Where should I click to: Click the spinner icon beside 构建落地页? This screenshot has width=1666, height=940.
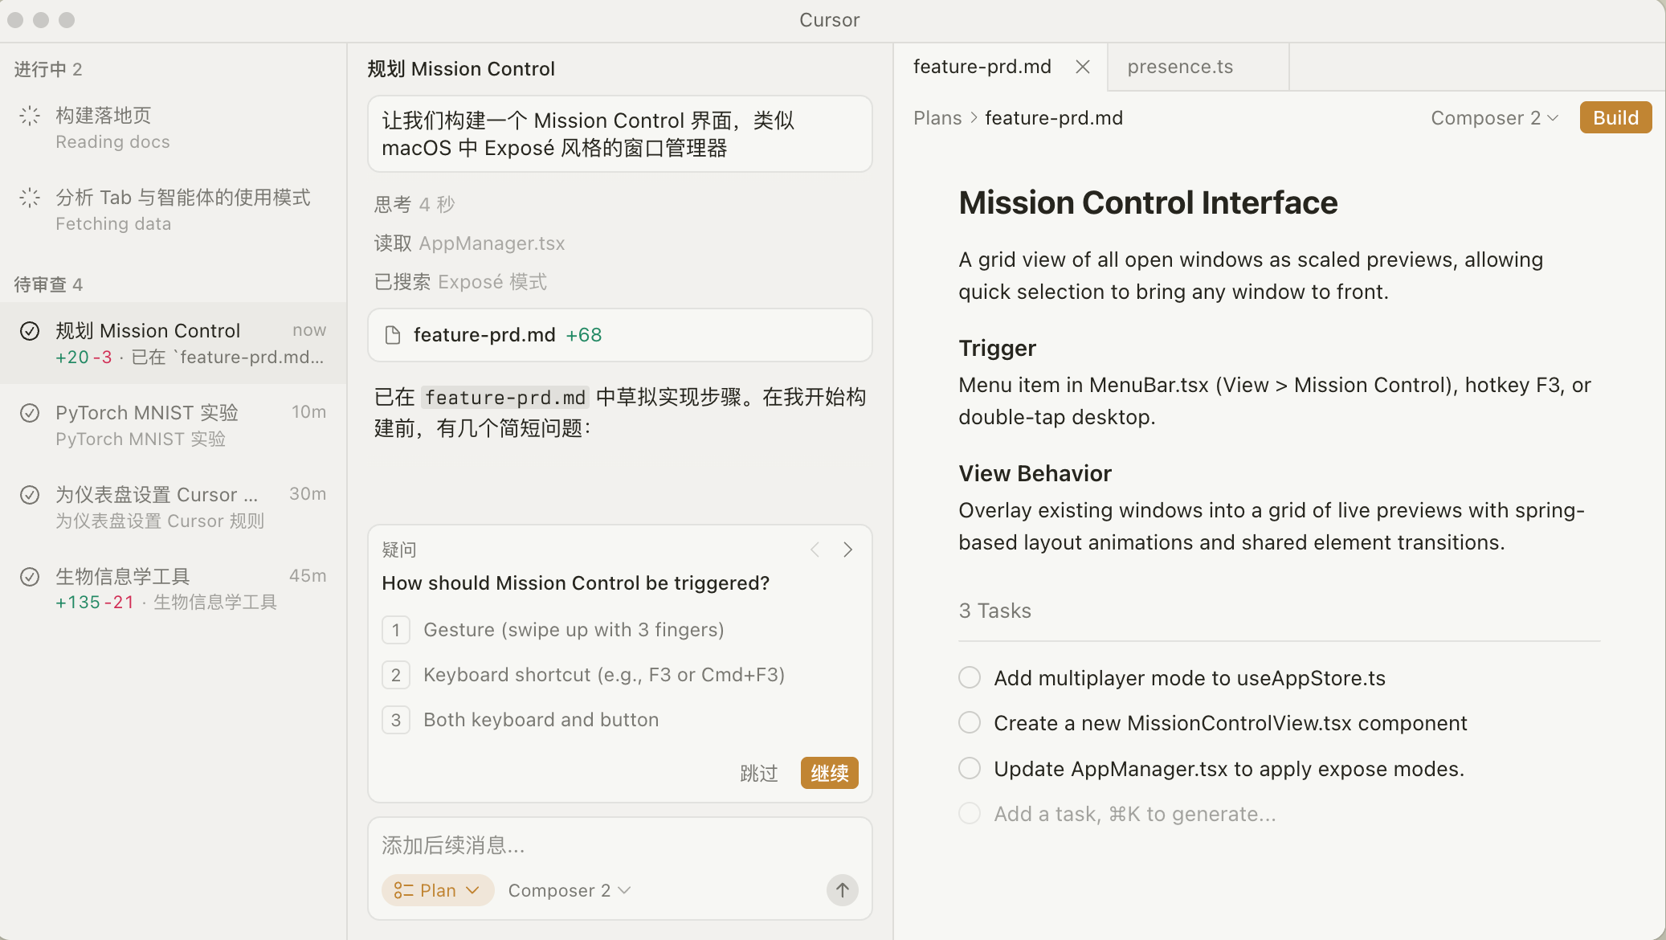30,116
